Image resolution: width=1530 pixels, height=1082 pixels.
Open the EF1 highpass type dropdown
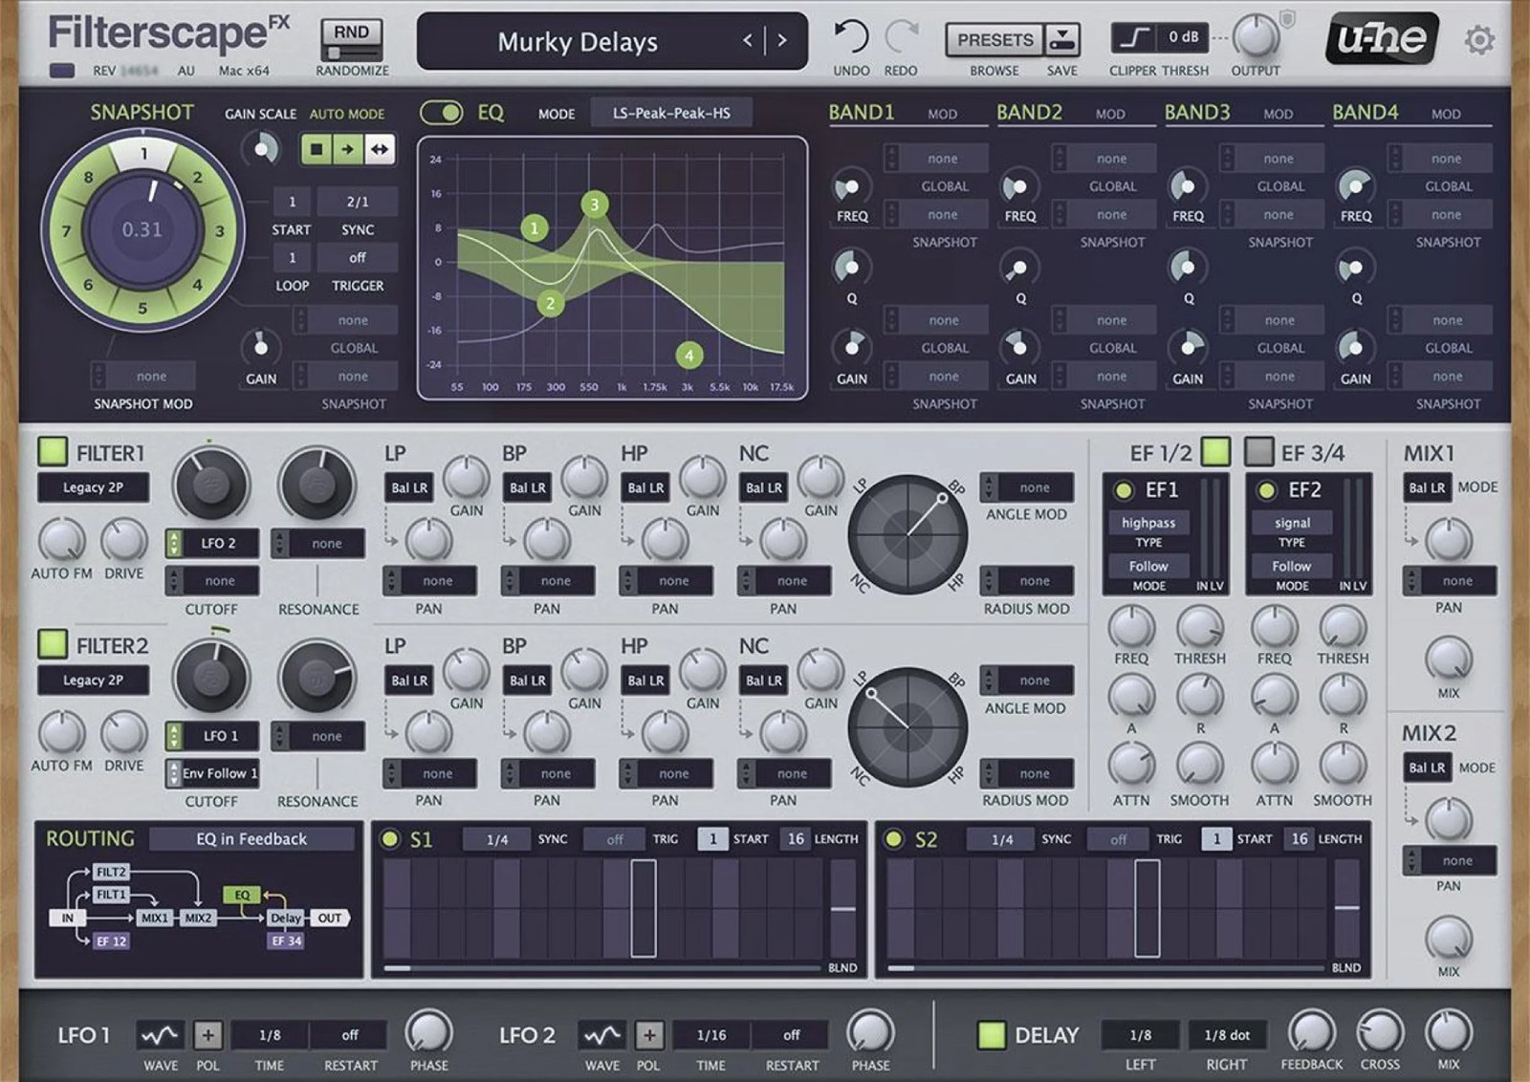click(1148, 523)
